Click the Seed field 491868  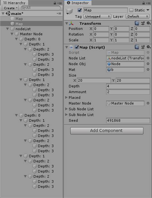point(128,120)
